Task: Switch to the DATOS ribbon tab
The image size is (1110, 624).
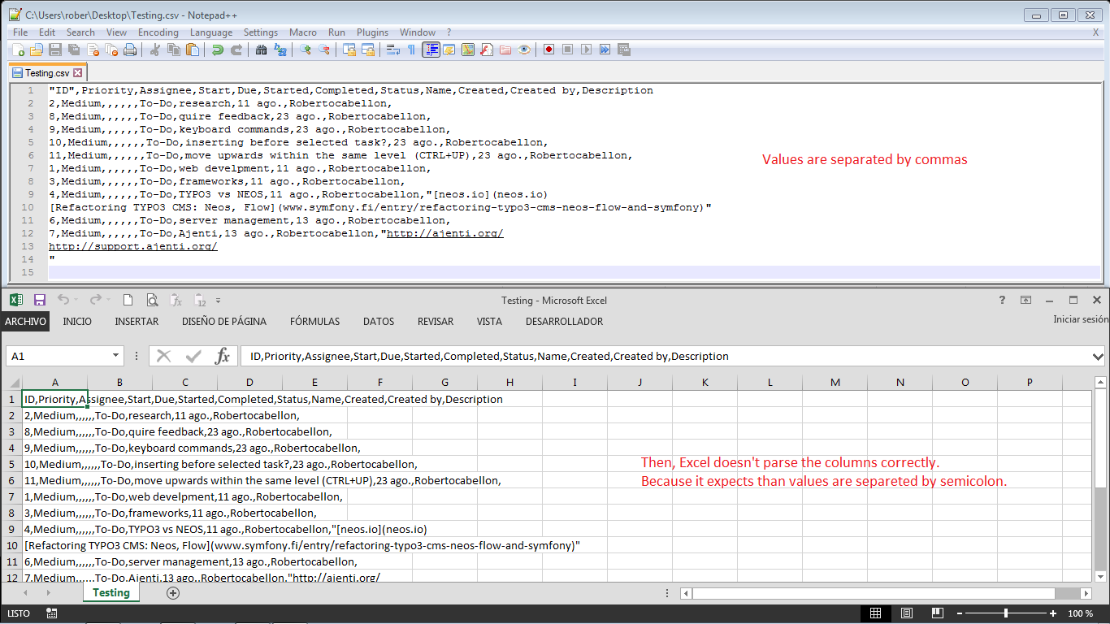Action: 379,322
